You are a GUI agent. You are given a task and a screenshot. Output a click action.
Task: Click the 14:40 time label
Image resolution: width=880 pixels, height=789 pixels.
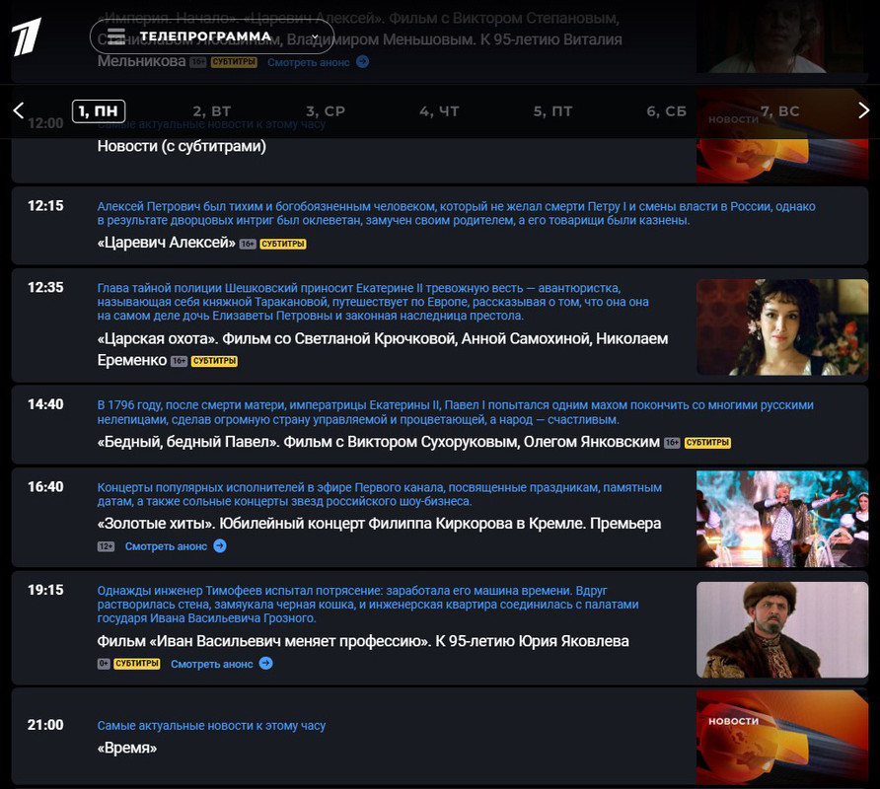pos(45,404)
